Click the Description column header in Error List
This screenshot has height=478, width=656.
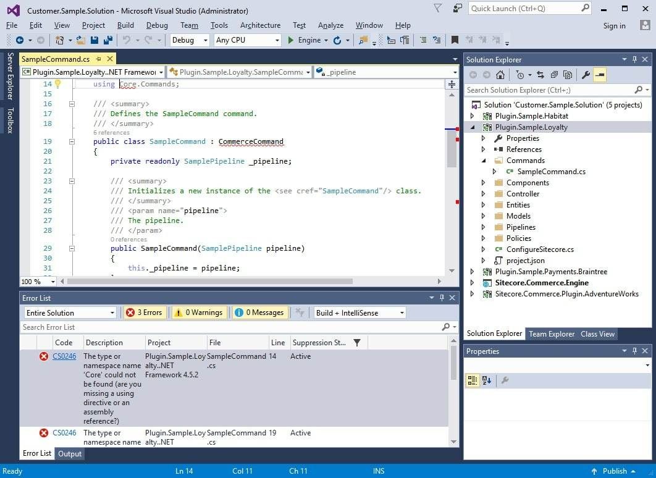[114, 343]
